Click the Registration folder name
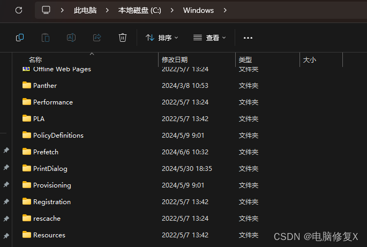Screen dimensions: 367x247 point(52,202)
